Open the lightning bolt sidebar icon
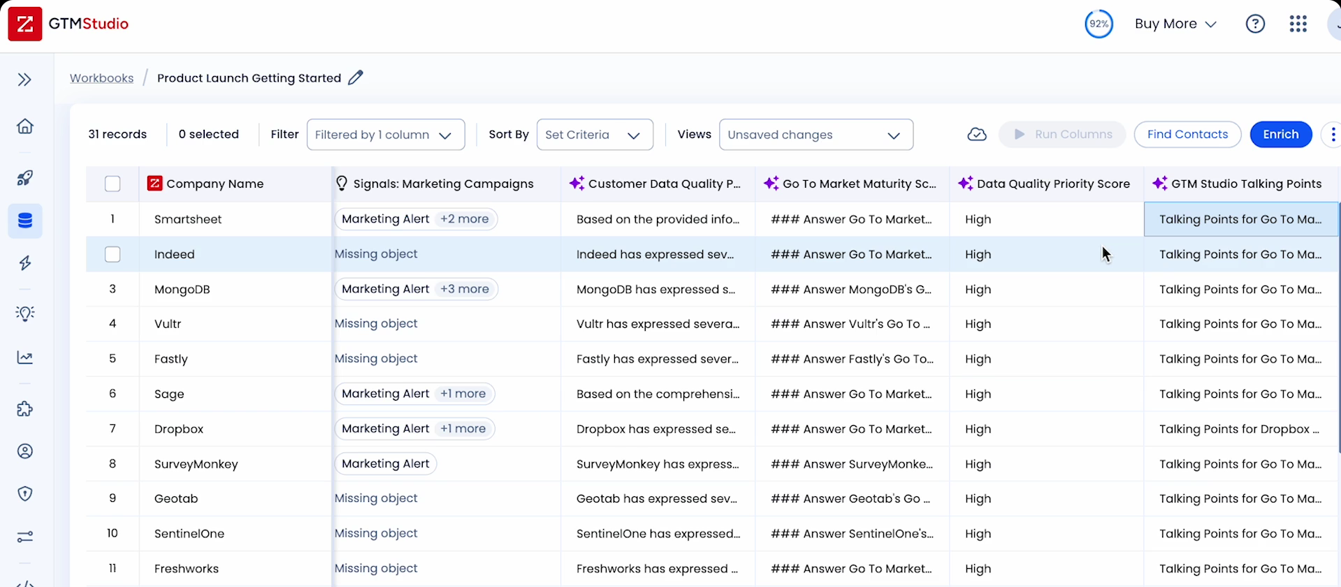1341x587 pixels. (x=25, y=263)
